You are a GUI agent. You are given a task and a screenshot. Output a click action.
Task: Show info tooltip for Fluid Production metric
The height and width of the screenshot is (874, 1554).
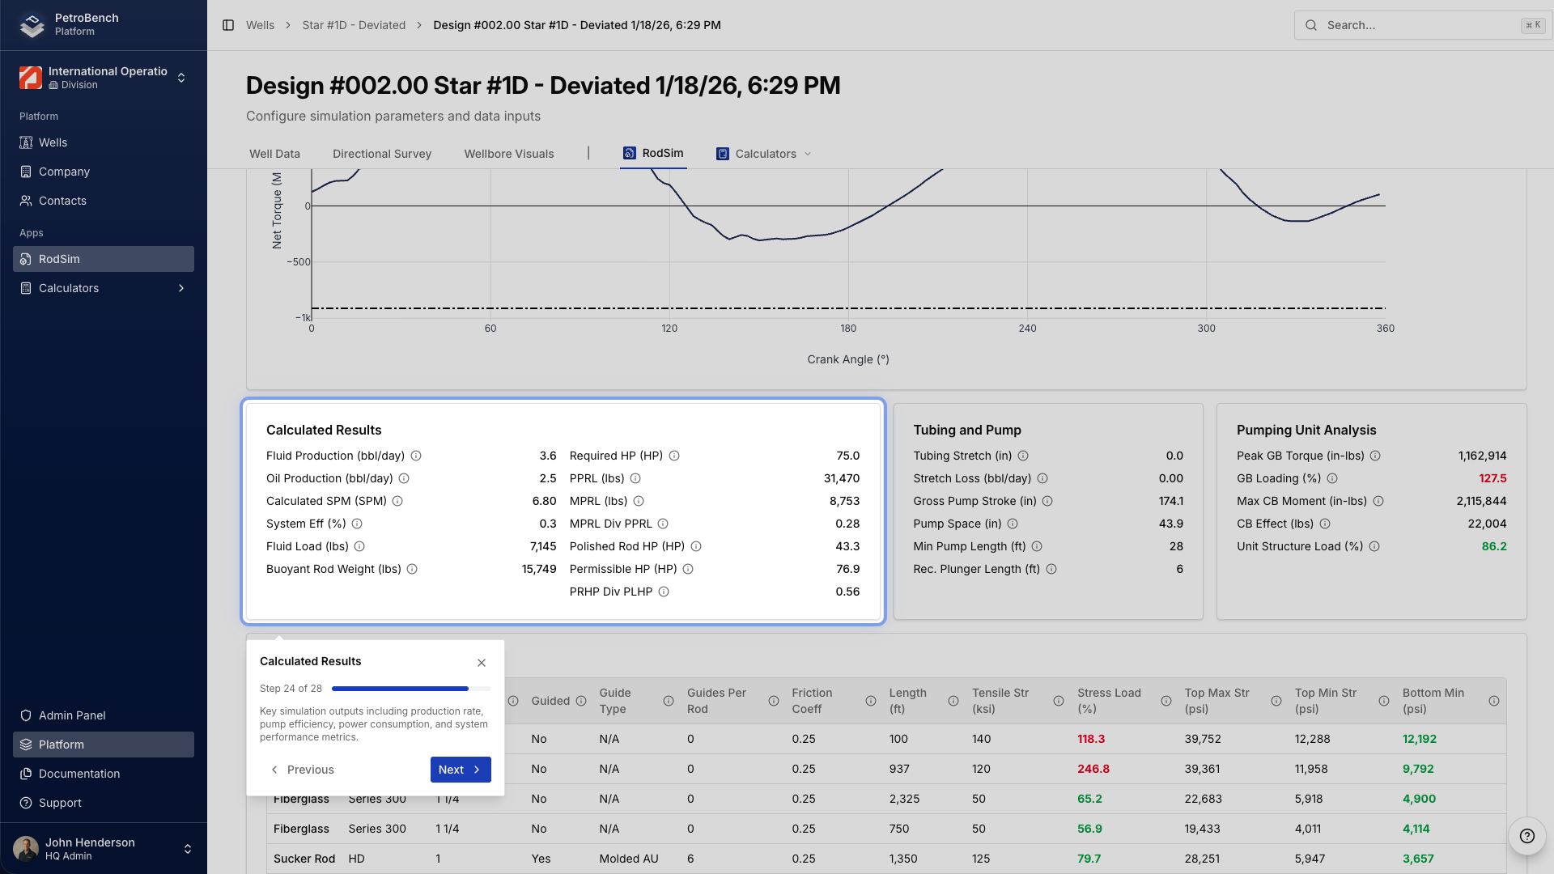click(416, 456)
